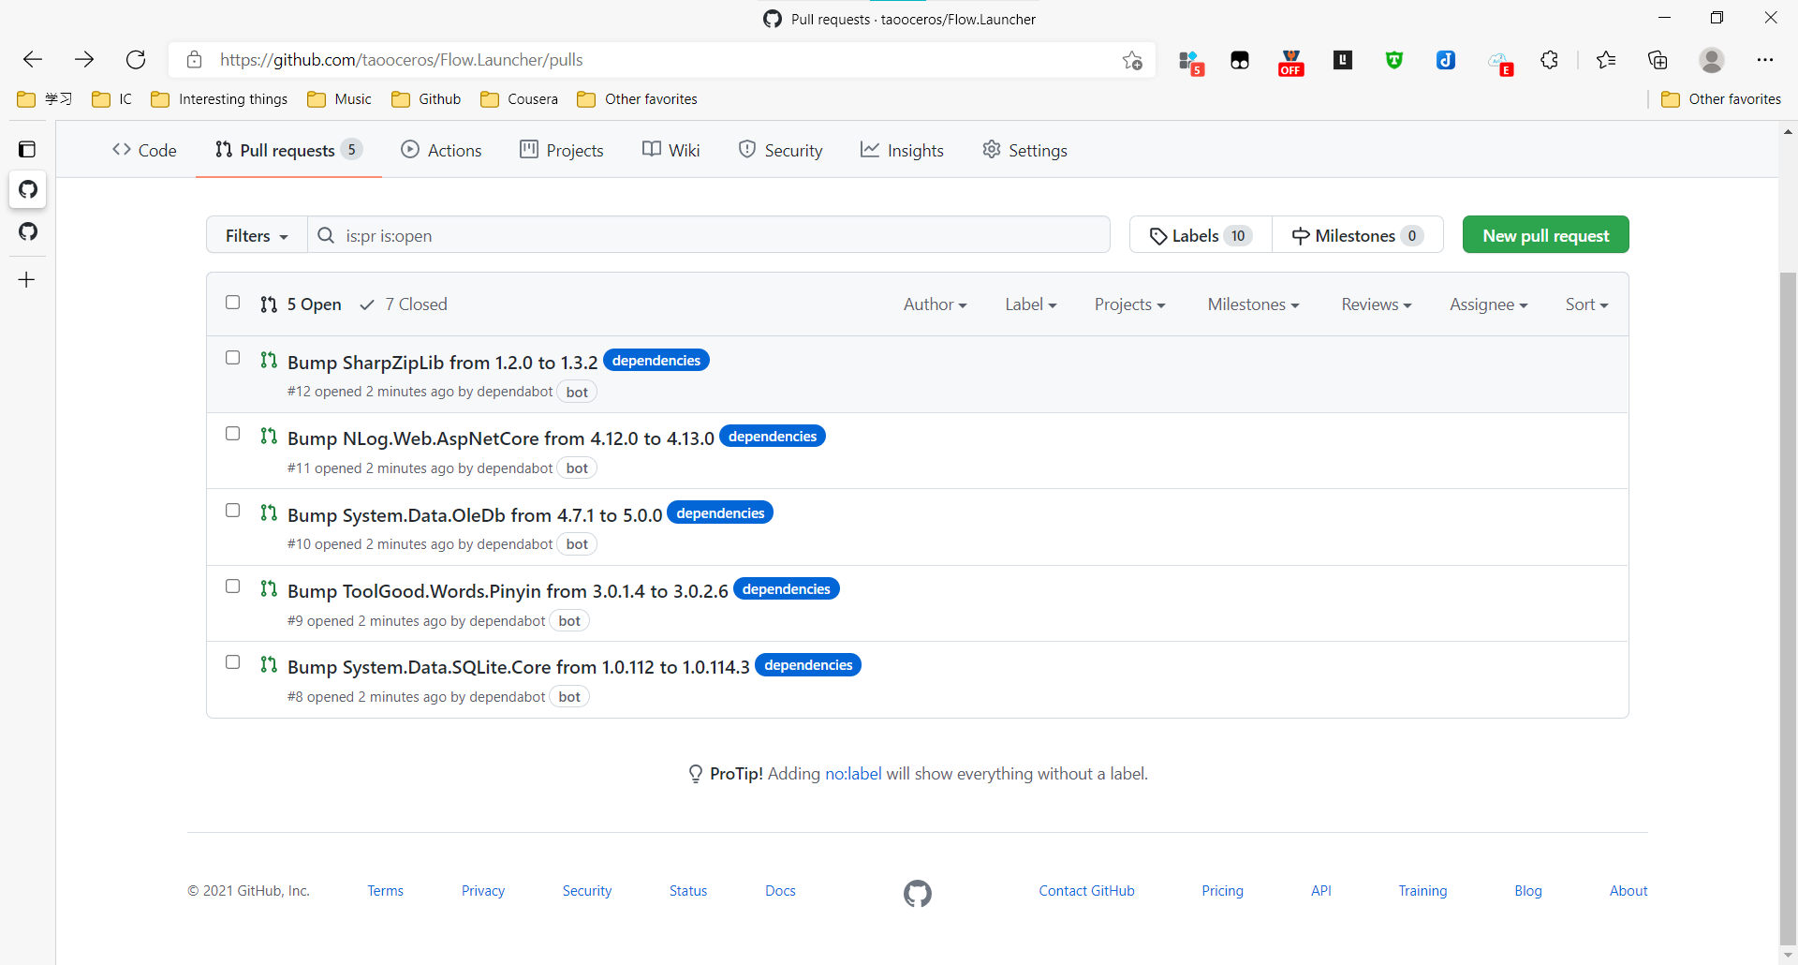Expand the Projects filter dropdown
This screenshot has height=965, width=1798.
click(1129, 304)
